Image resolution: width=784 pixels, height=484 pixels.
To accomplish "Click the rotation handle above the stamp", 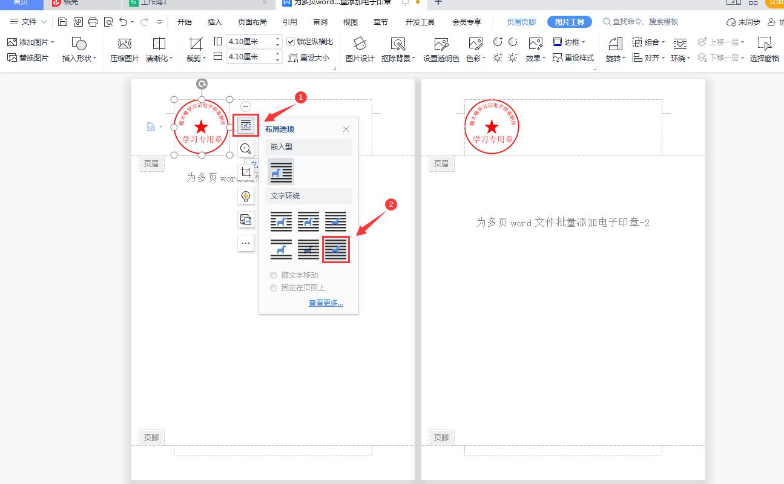I will tap(202, 84).
